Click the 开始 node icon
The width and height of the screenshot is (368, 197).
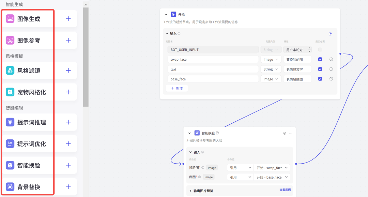(173, 14)
